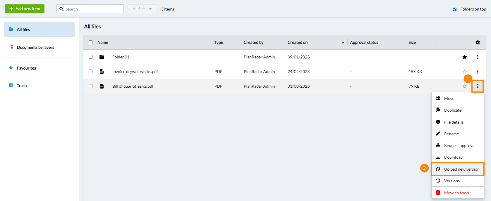Mark Bill of quantities v2.pdf as favourite
Viewport: 491px width, 201px height.
465,86
